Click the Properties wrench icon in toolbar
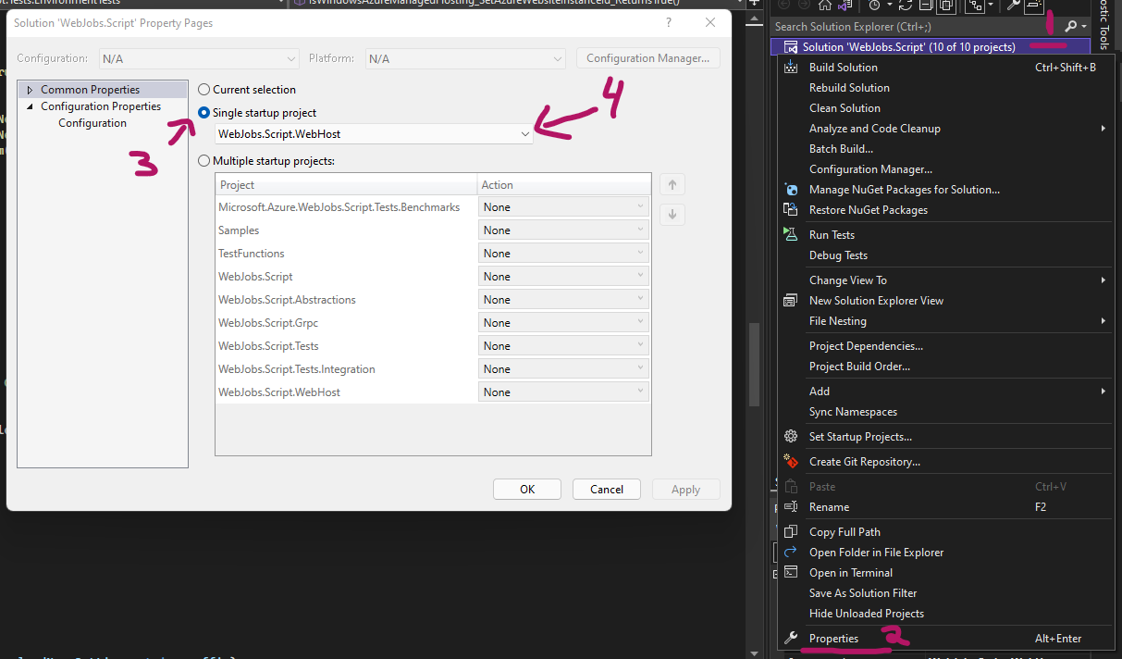 [1014, 5]
